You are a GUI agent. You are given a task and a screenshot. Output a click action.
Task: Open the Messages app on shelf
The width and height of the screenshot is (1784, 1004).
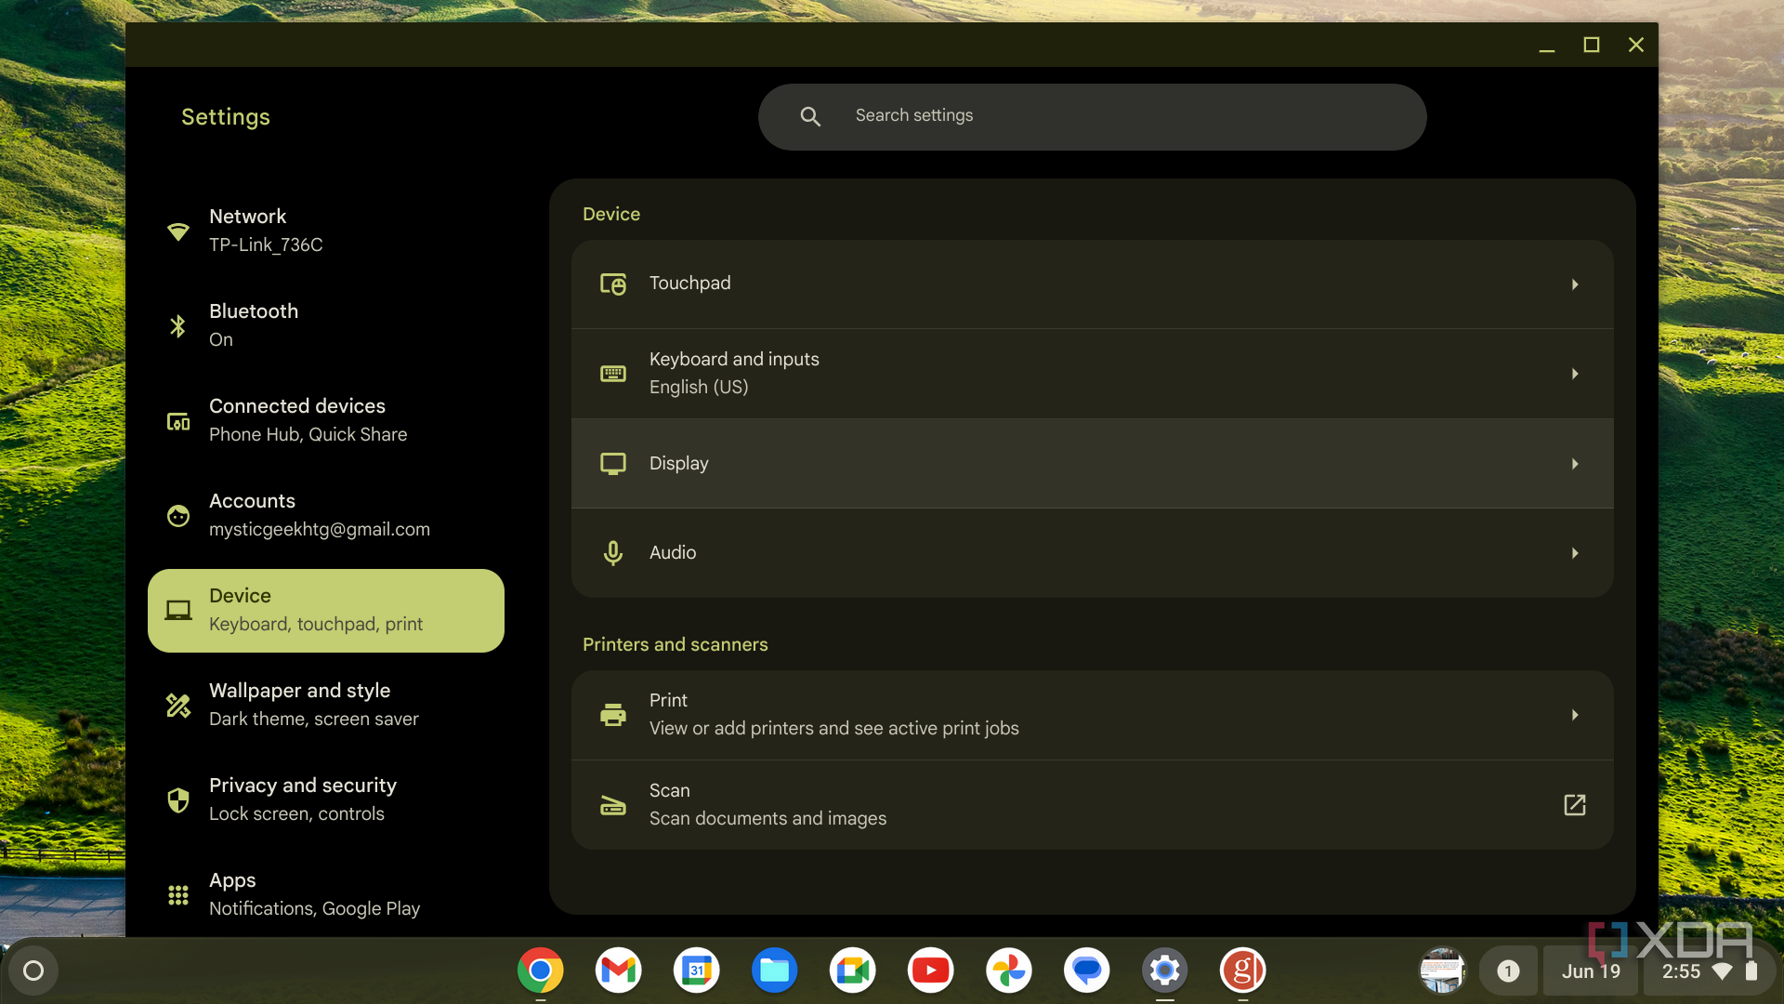point(1086,971)
